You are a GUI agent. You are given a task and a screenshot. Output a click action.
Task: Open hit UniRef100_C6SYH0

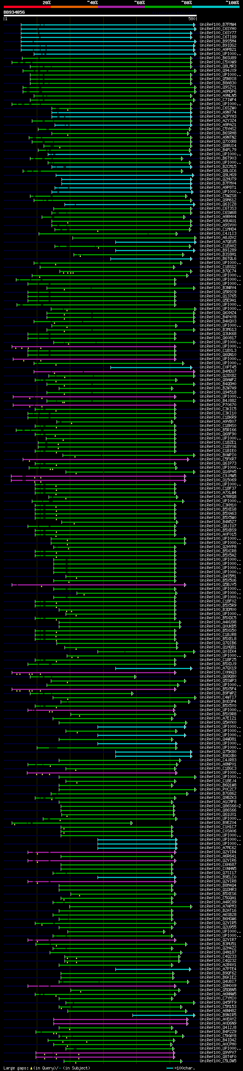click(218, 29)
